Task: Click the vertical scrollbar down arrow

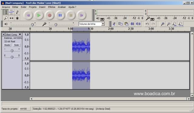Action: 192,95
